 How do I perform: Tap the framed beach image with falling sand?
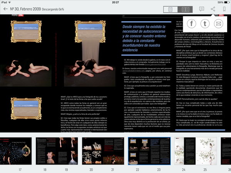click(90, 32)
